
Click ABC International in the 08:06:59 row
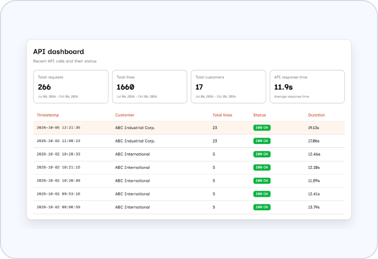point(132,207)
